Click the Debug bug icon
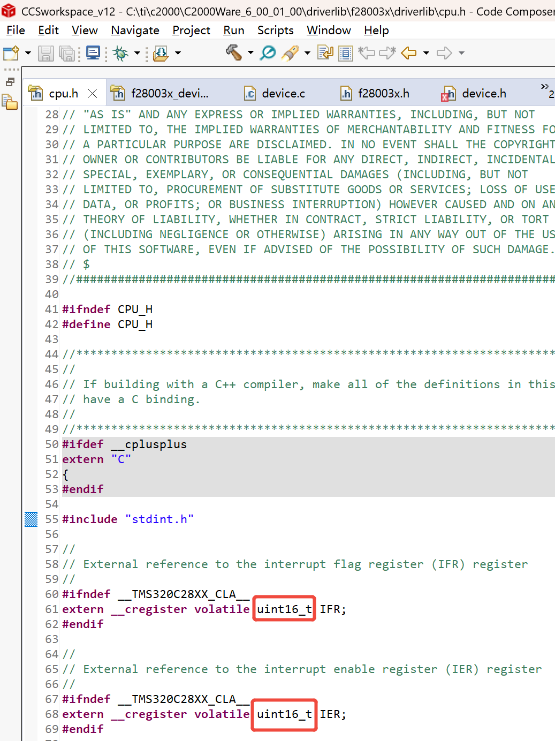 [x=121, y=53]
